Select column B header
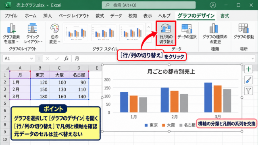This screenshot has height=145, width=258. point(40,68)
